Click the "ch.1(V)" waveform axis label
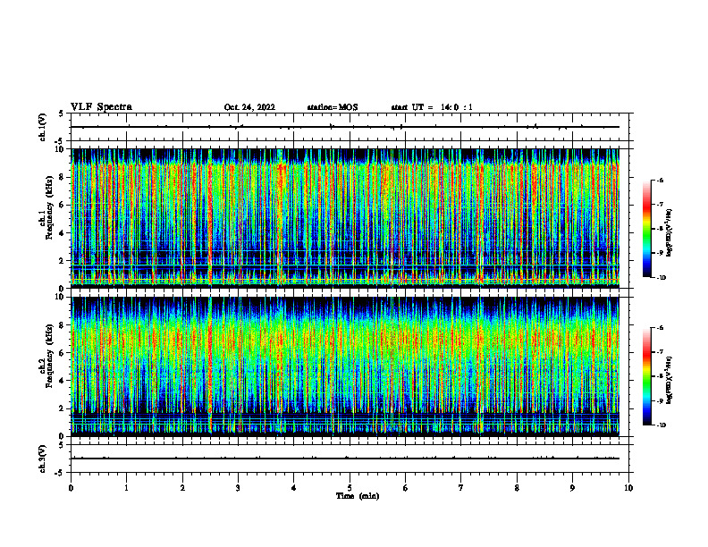 click(42, 127)
